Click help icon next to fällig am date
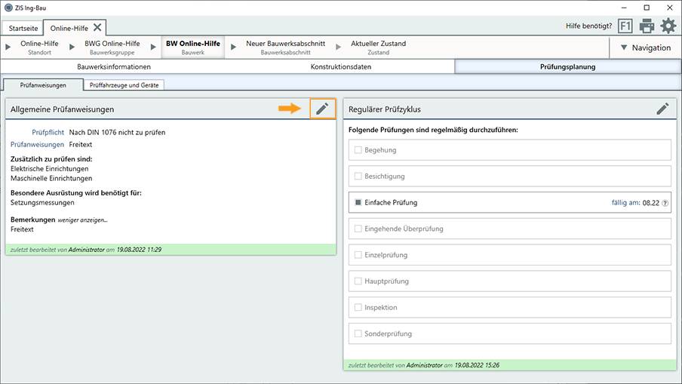Viewport: 682px width, 384px height. (x=665, y=203)
